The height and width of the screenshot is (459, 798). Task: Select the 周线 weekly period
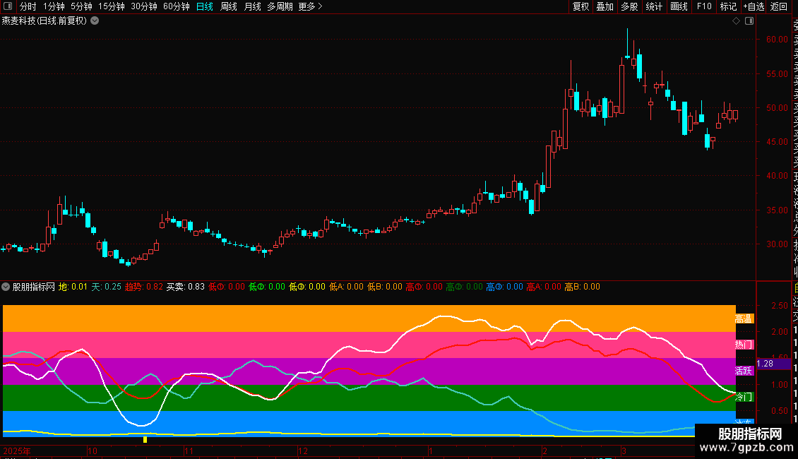229,6
